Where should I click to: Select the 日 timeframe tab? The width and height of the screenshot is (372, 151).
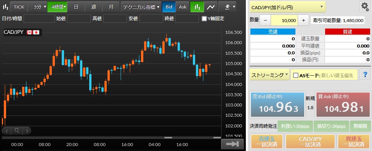[76, 7]
